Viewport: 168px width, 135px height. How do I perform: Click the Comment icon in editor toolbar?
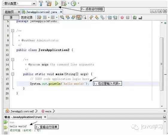135,17
